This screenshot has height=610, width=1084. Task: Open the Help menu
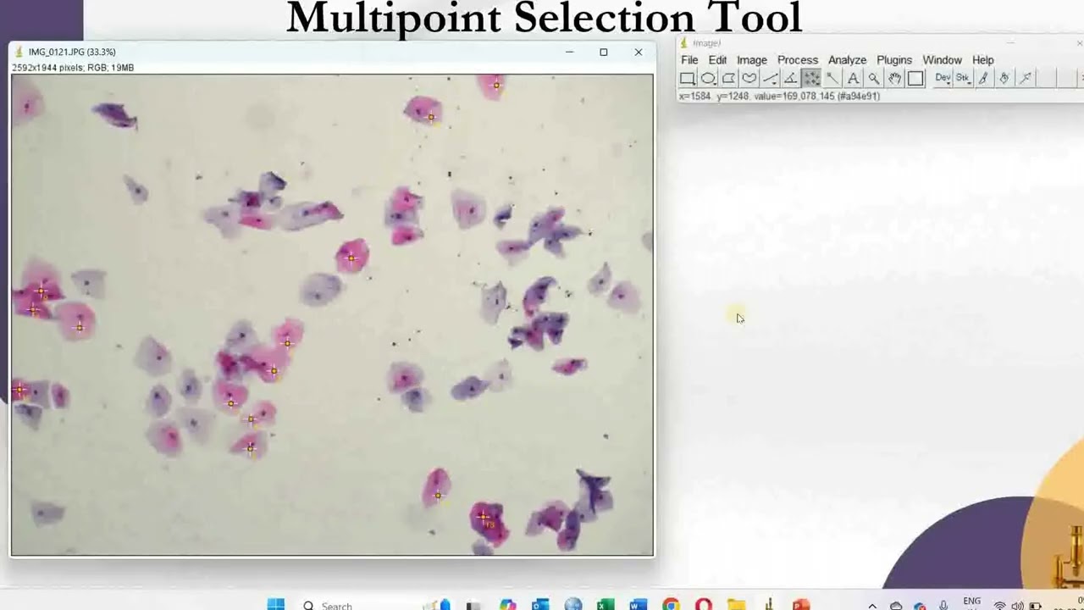(x=982, y=60)
